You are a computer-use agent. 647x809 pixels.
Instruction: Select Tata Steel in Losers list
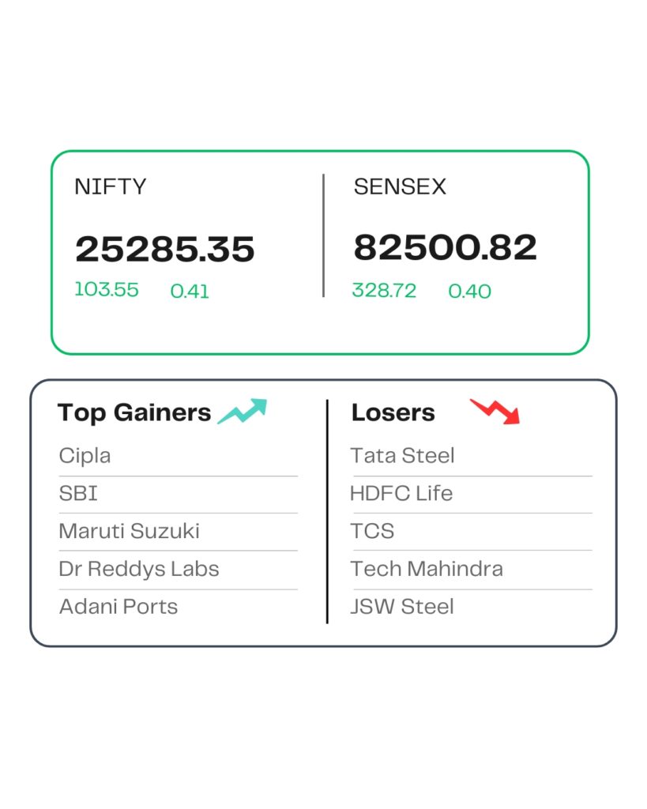click(x=403, y=456)
